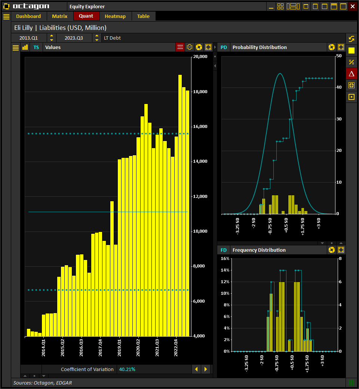Click the green bars status indicator
Viewport: 359px width, 389px height.
[x=352, y=383]
